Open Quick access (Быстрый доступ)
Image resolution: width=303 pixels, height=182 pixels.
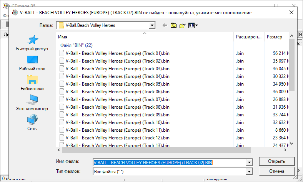32,43
